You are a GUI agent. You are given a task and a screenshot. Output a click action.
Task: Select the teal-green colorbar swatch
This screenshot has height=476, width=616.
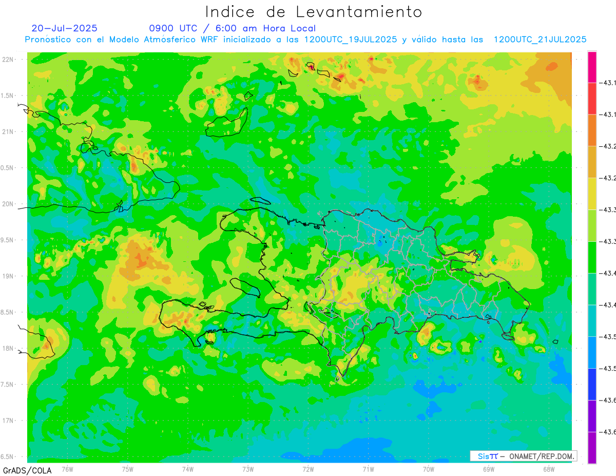[x=592, y=289]
